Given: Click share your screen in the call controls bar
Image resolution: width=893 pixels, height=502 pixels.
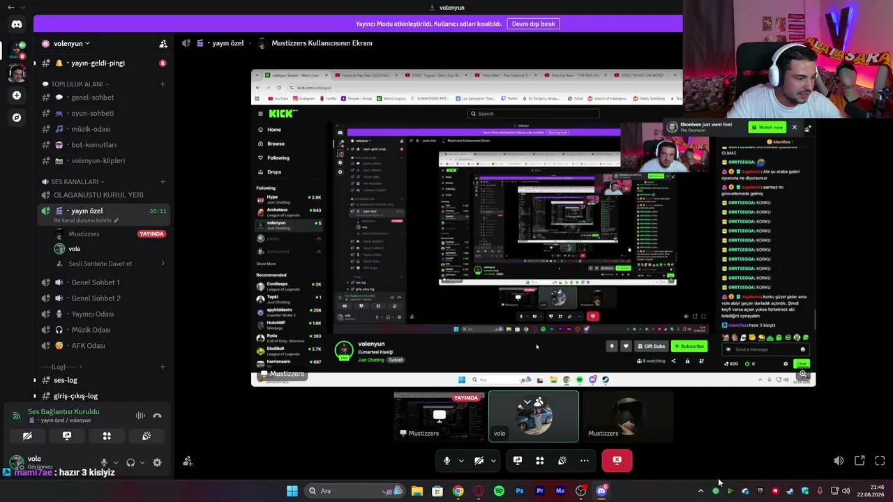Looking at the screenshot, I should (x=518, y=460).
